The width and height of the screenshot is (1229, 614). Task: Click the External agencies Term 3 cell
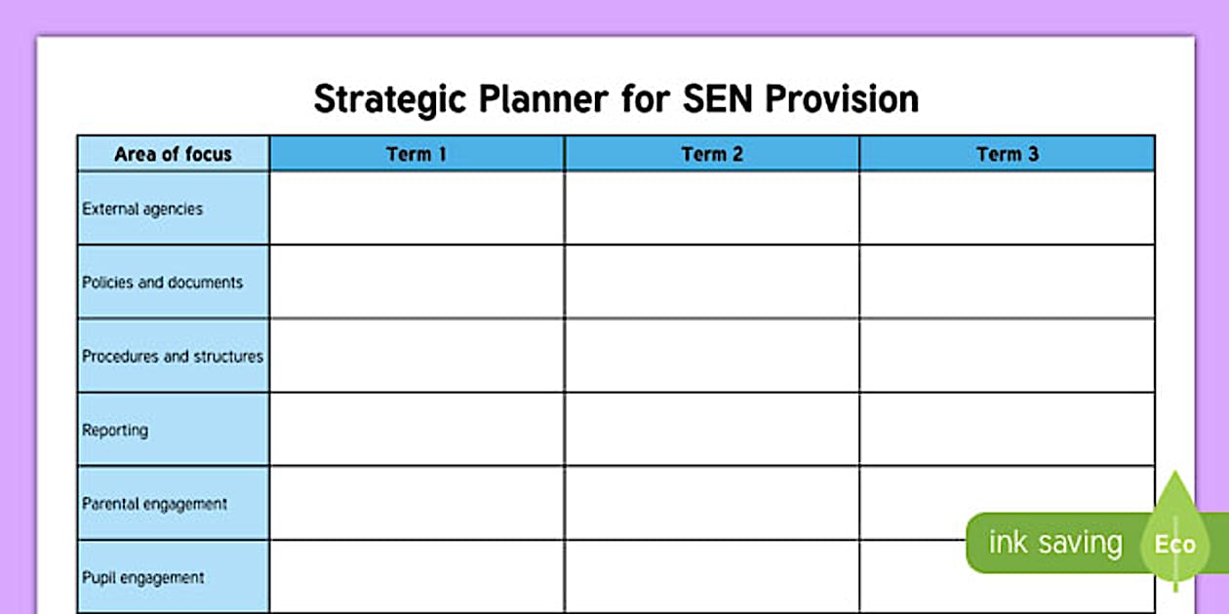click(x=1007, y=209)
